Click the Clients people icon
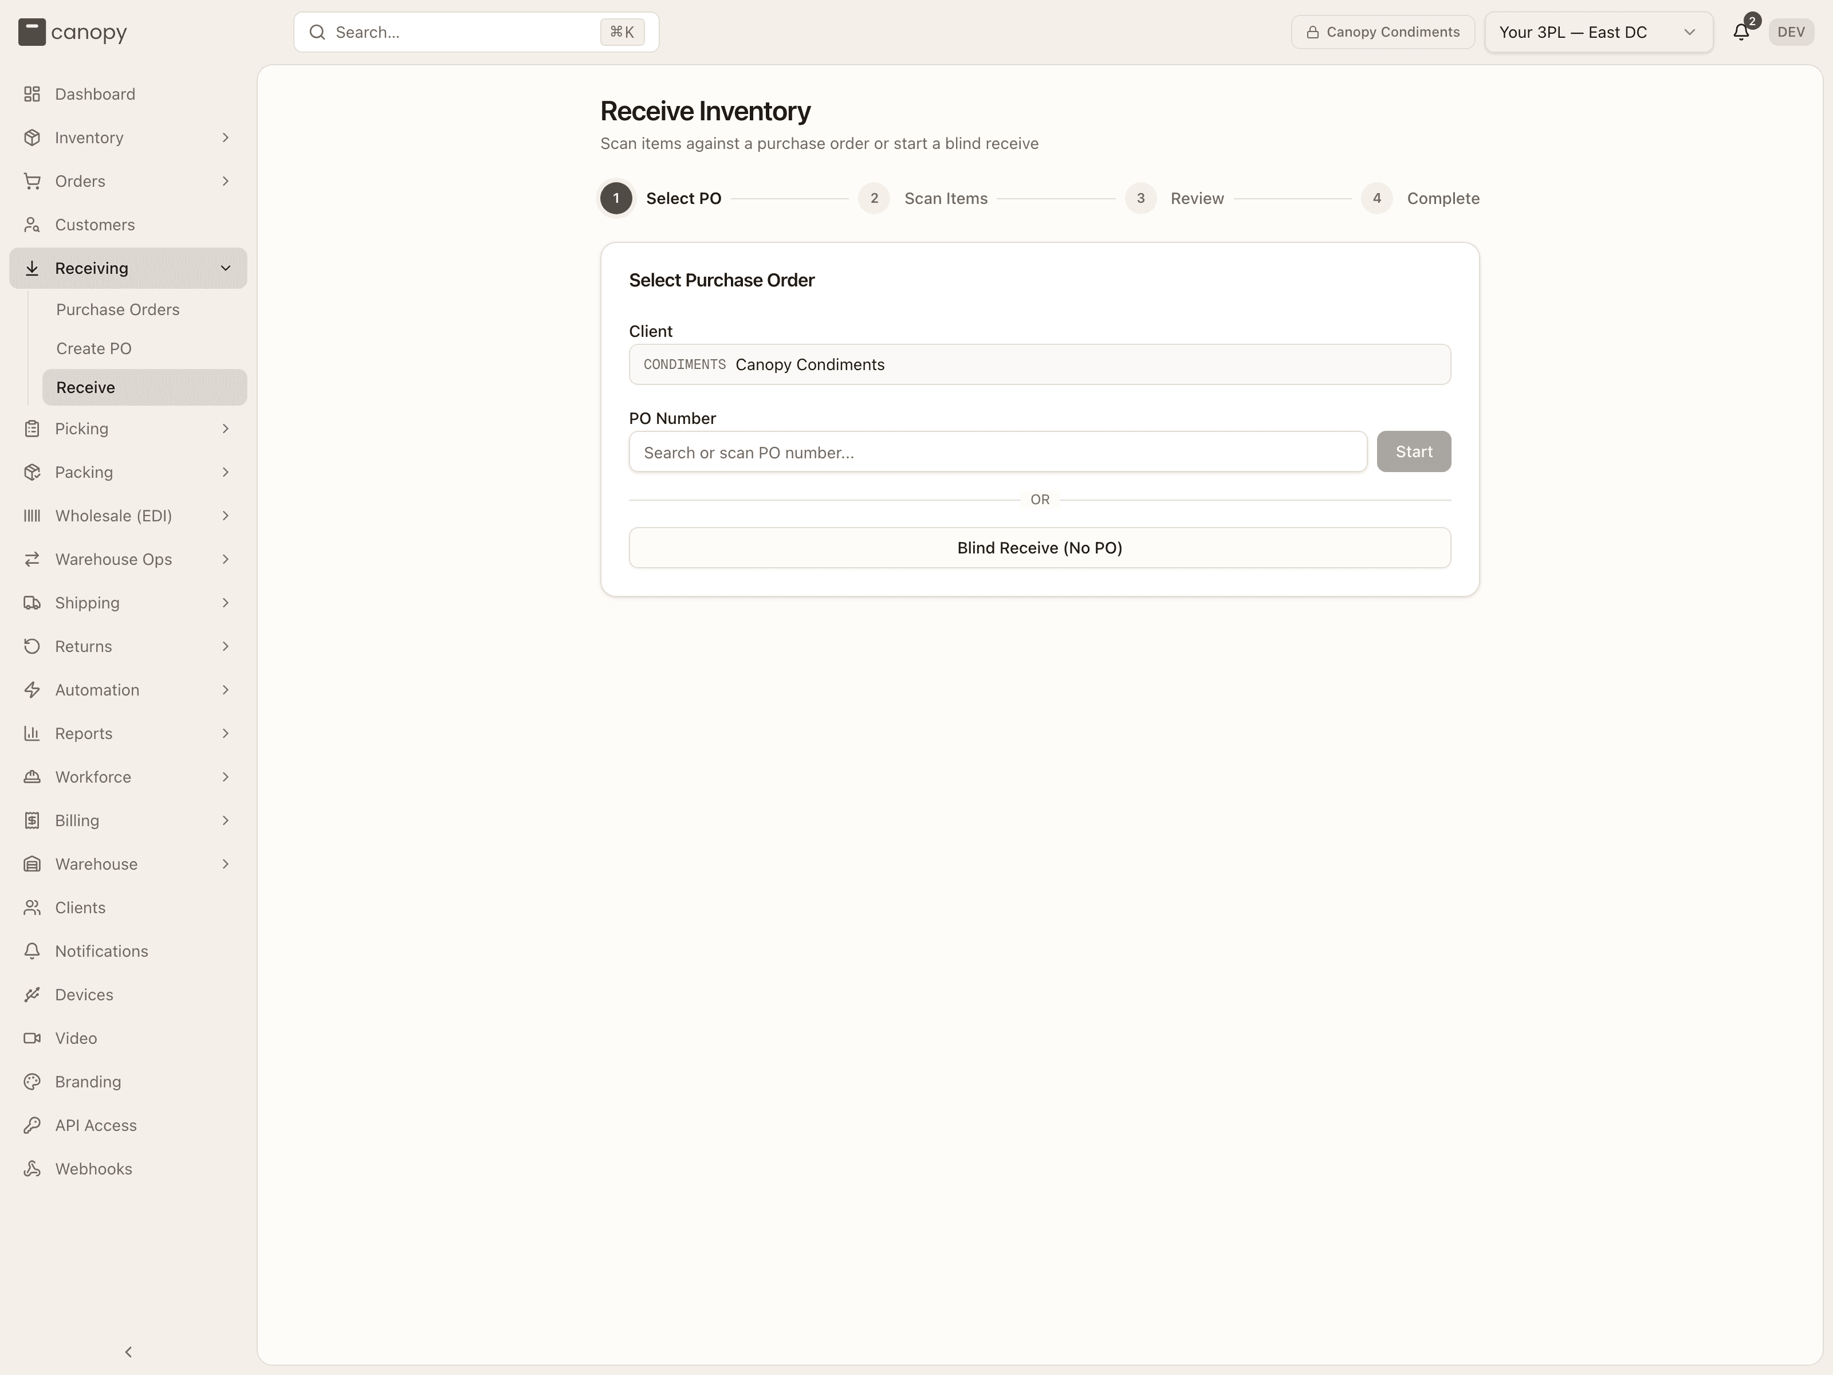The image size is (1833, 1375). tap(32, 907)
